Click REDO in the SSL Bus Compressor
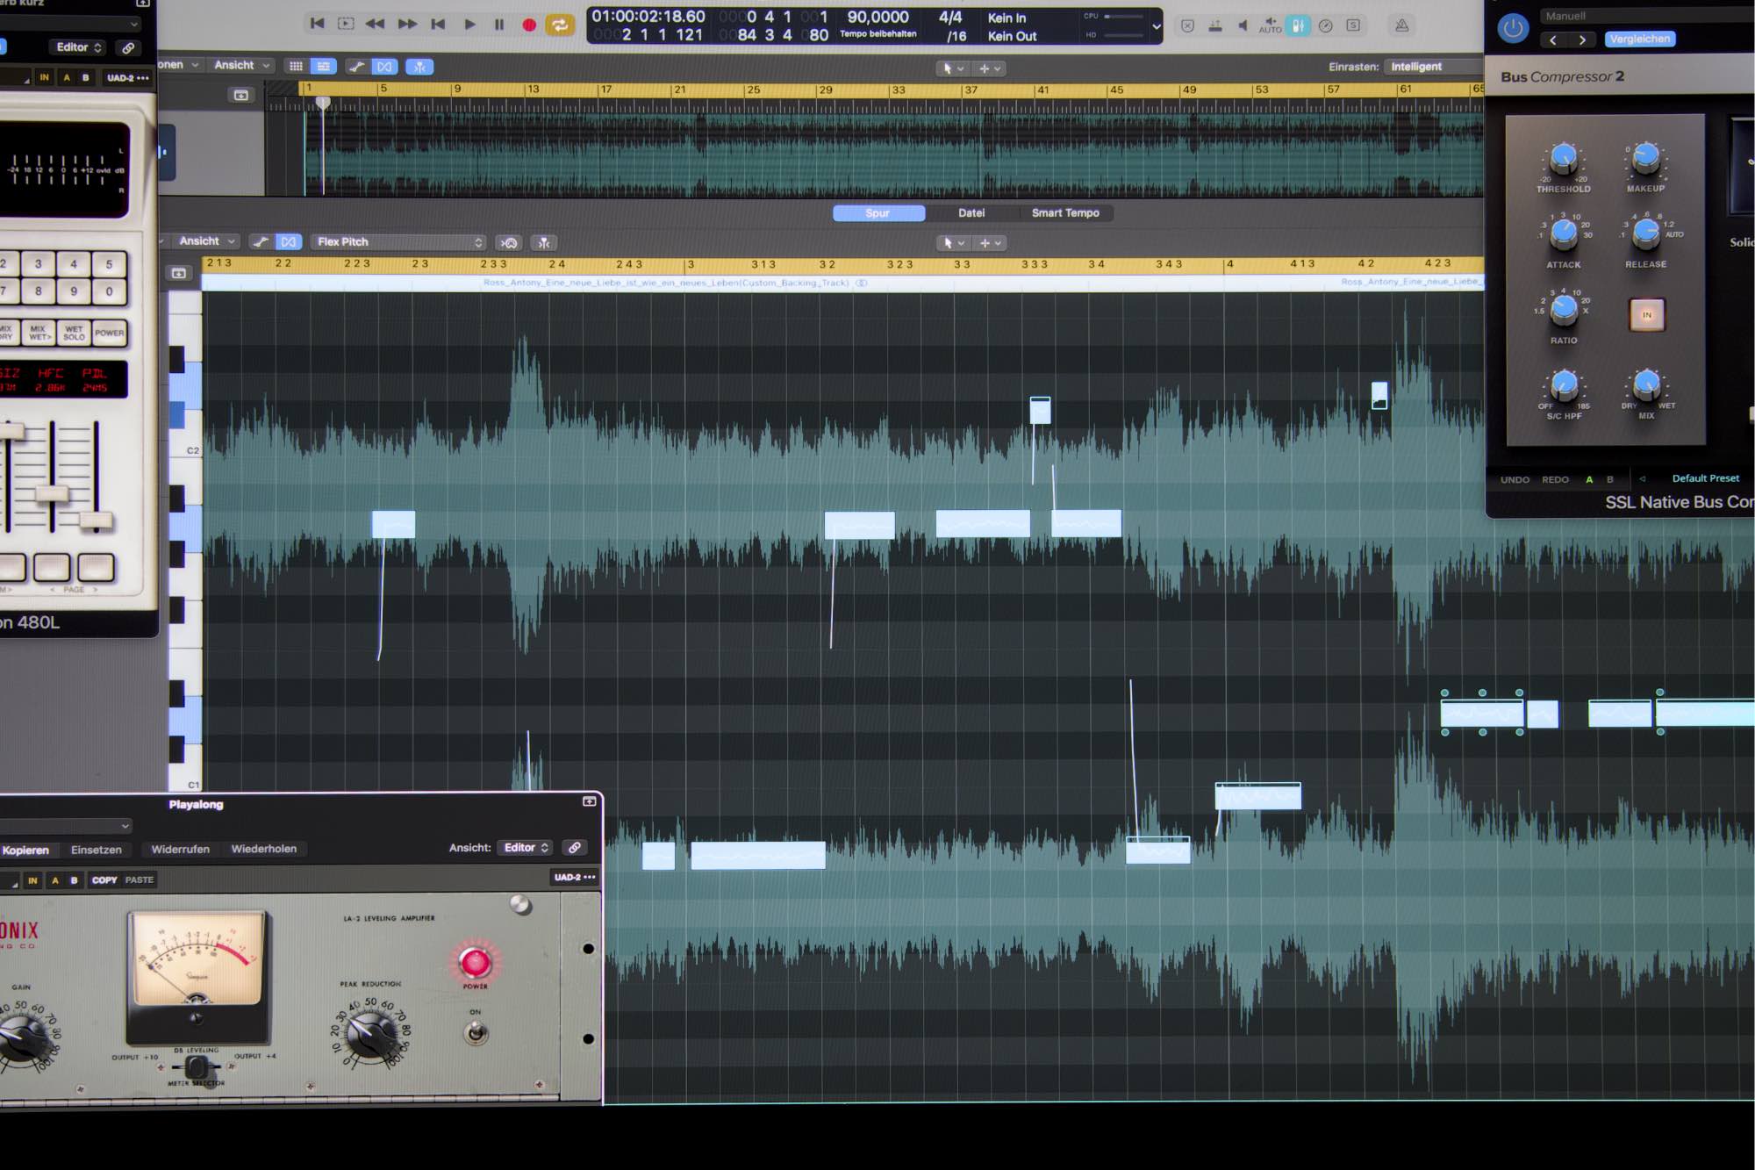 (1555, 480)
